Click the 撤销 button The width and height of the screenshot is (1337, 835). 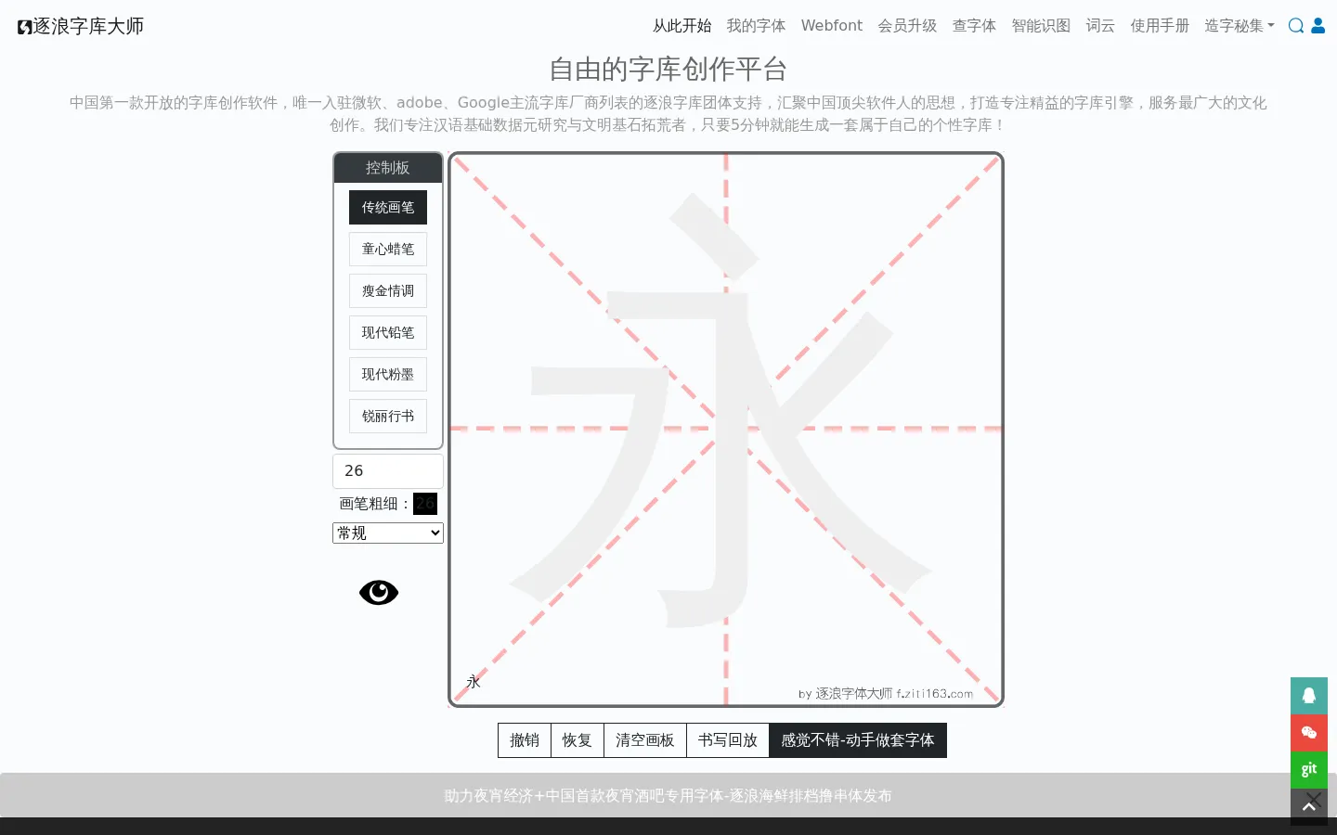[525, 740]
